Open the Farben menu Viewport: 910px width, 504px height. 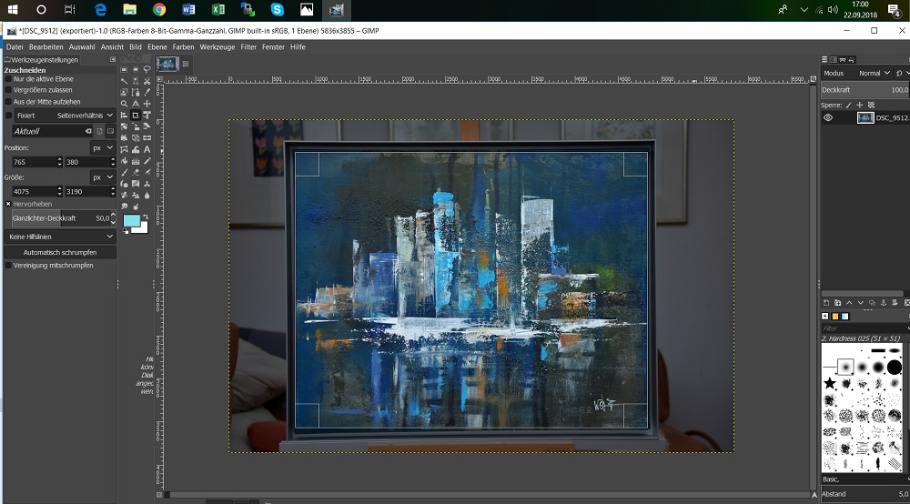click(183, 46)
